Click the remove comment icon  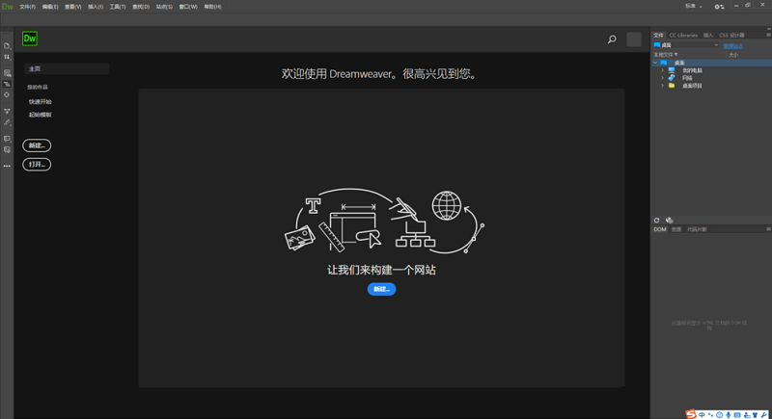coord(7,150)
